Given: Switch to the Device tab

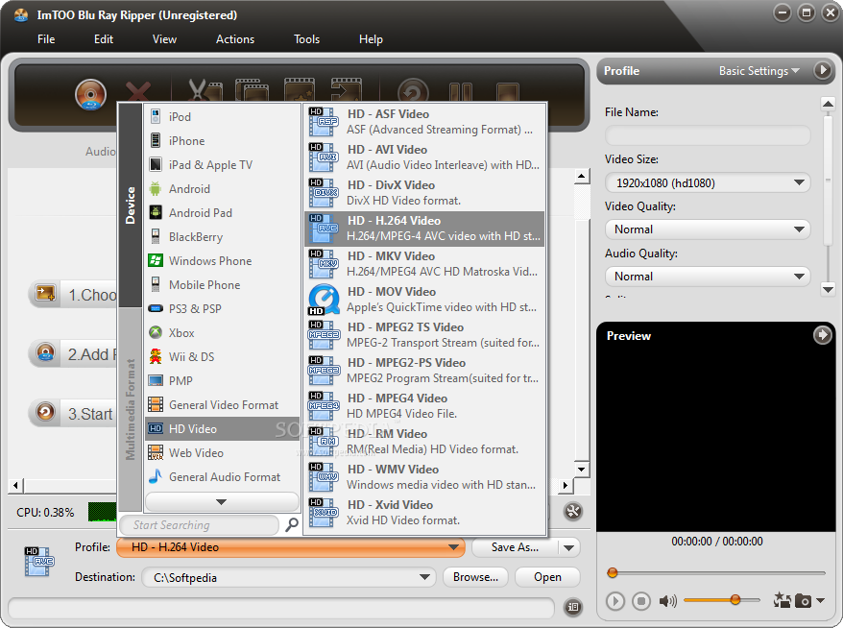Looking at the screenshot, I should click(x=131, y=205).
